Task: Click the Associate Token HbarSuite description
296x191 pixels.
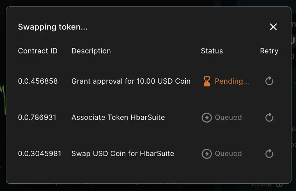Action: tap(118, 118)
